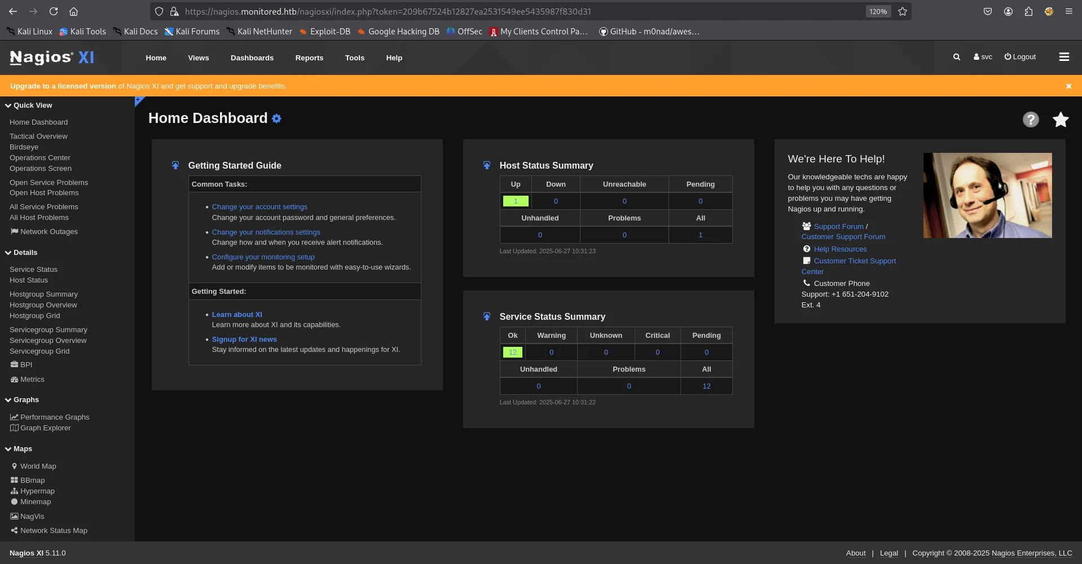Click the green Up hosts count
The width and height of the screenshot is (1082, 564).
pyautogui.click(x=516, y=201)
